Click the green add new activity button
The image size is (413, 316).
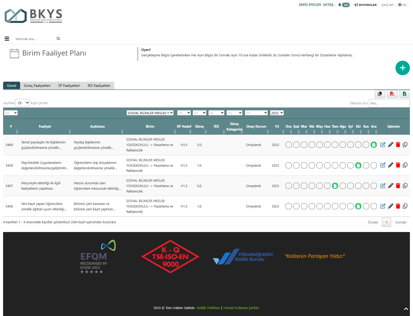pyautogui.click(x=402, y=68)
